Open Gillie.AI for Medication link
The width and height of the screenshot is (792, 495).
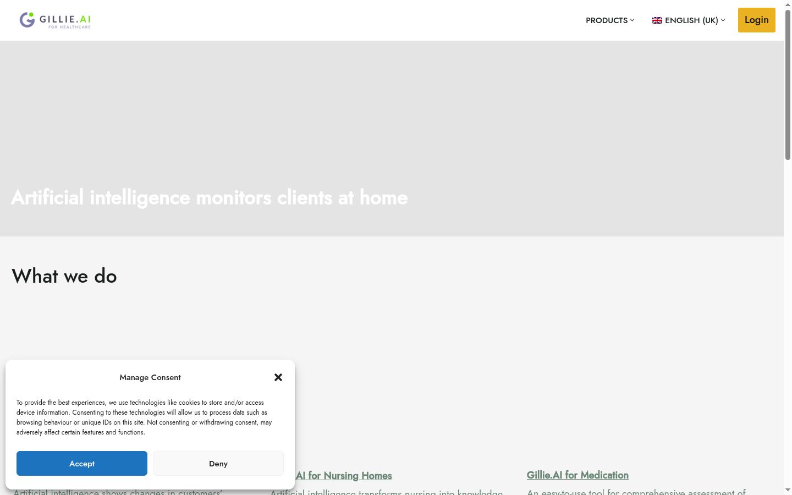(x=577, y=475)
